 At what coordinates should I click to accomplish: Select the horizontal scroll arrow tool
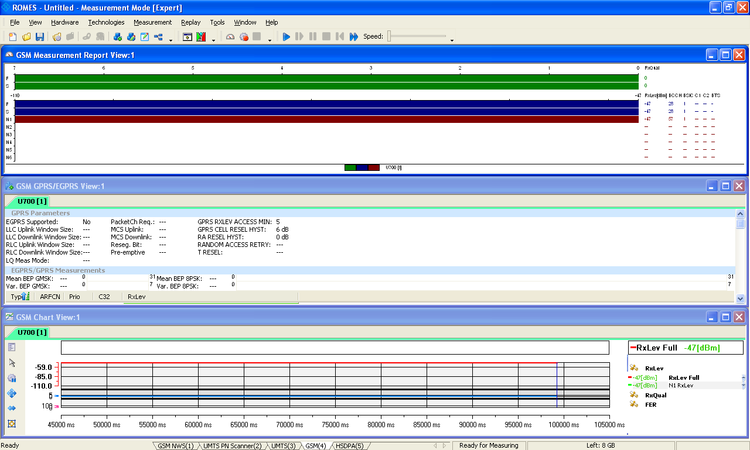click(12, 408)
